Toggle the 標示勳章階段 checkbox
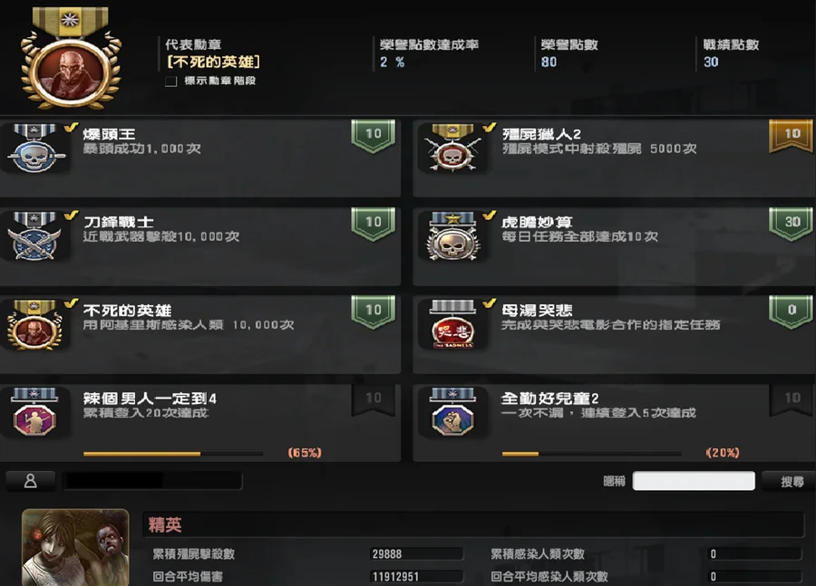The height and width of the screenshot is (586, 816). tap(170, 82)
